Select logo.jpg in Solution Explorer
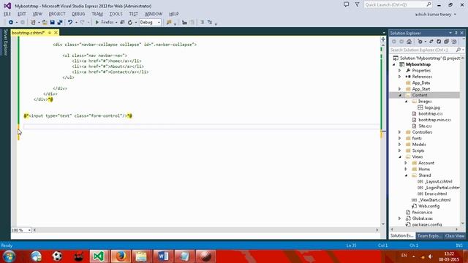Viewport: 468px width, 263px height. pyautogui.click(x=432, y=107)
